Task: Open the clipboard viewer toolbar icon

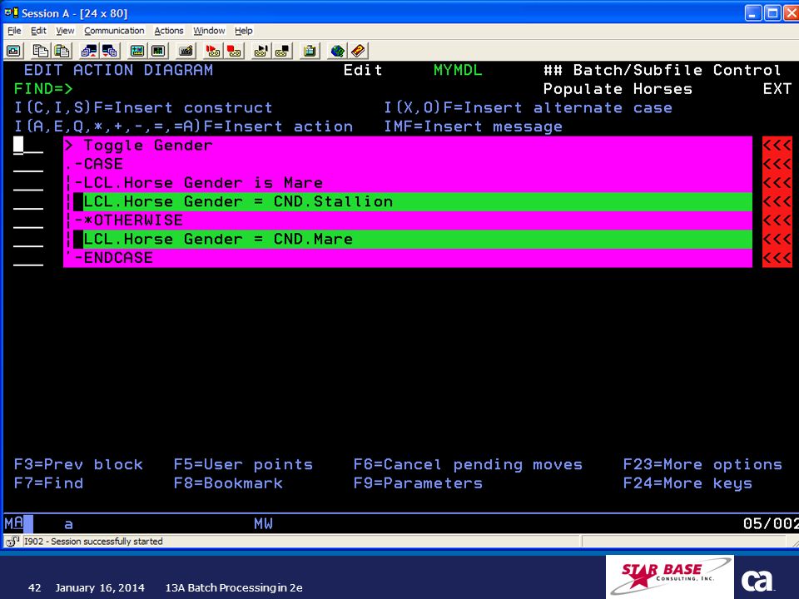Action: [310, 51]
